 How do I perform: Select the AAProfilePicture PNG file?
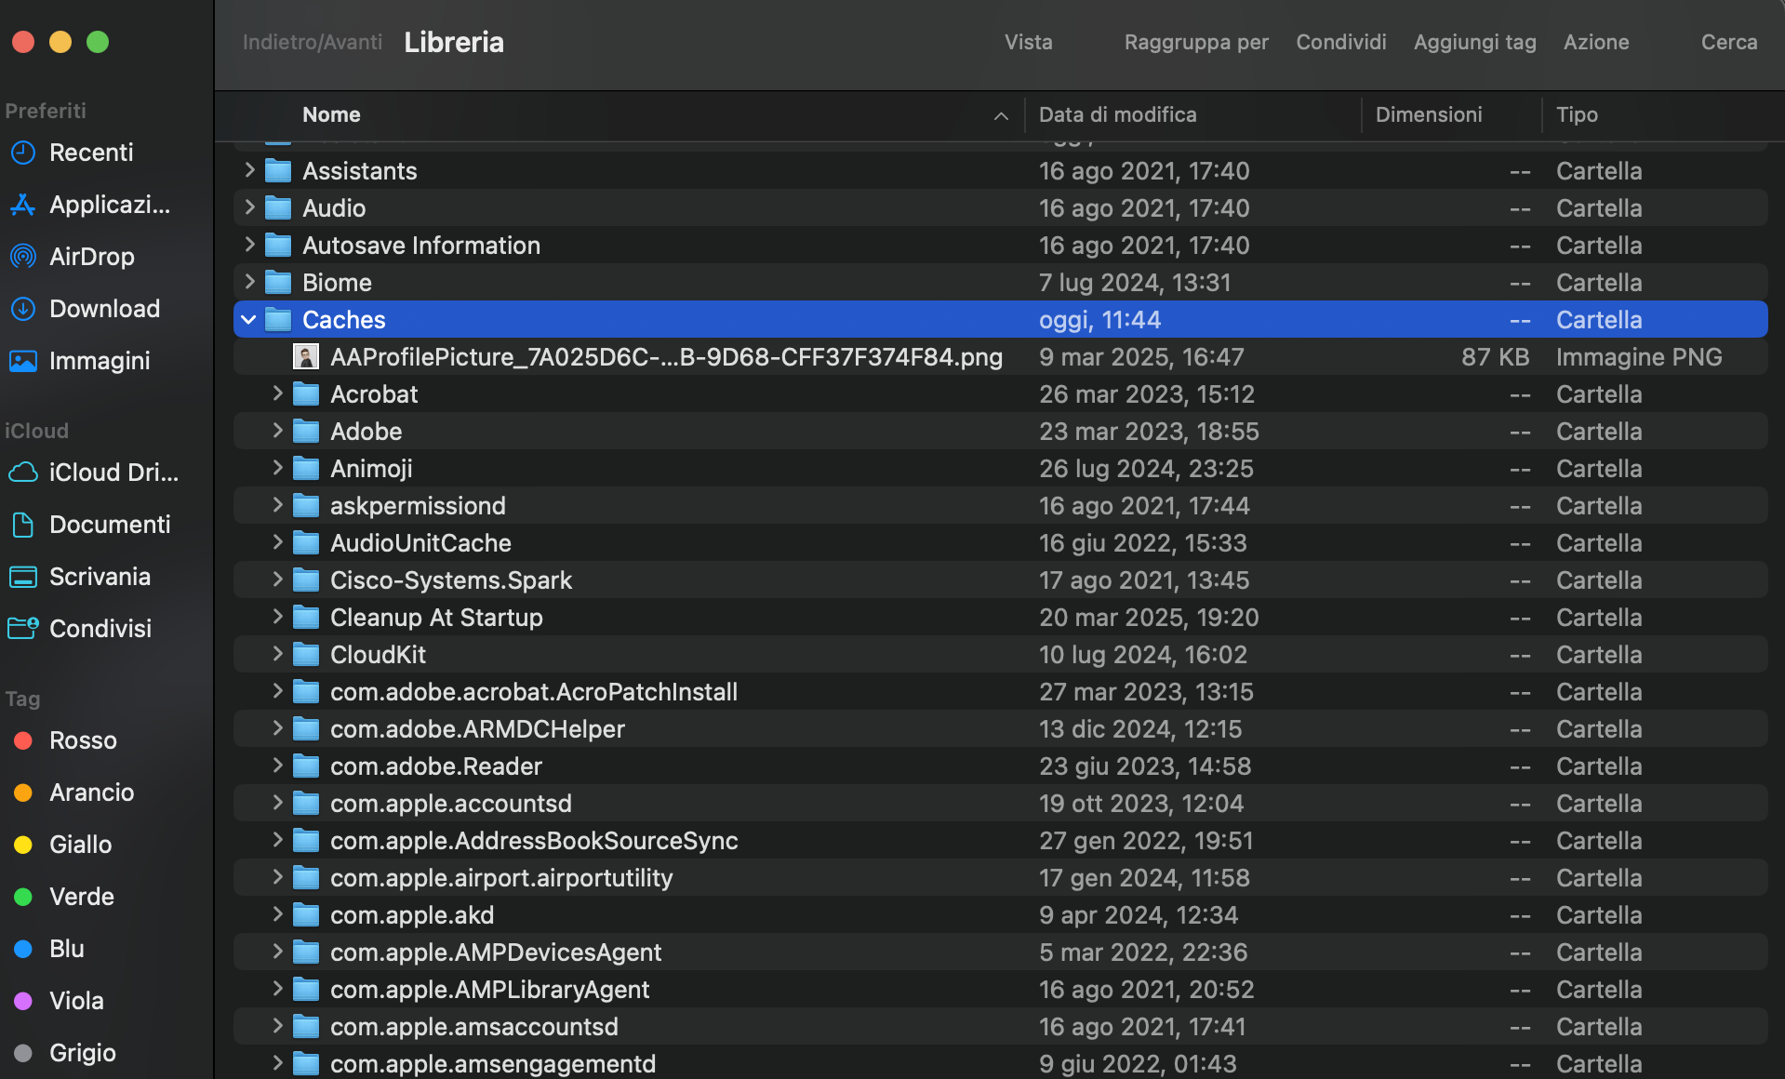tap(666, 356)
